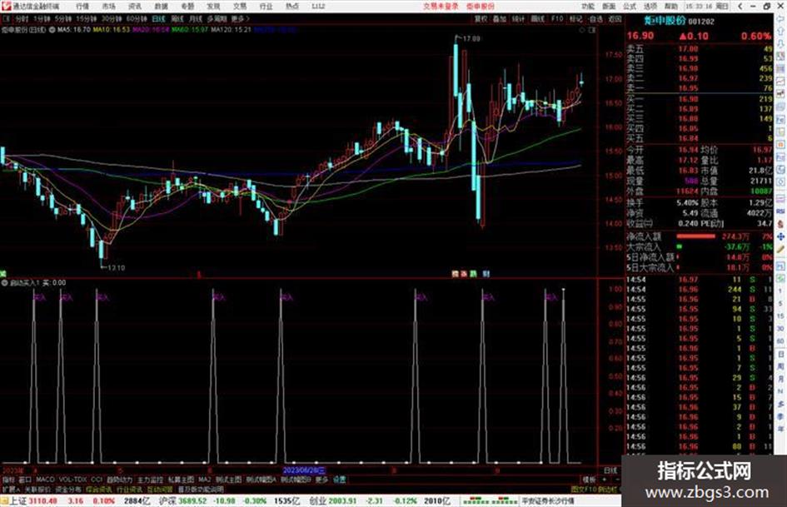Image resolution: width=787 pixels, height=507 pixels.
Task: Expand the 更多 indicators dropdown
Action: (x=321, y=480)
